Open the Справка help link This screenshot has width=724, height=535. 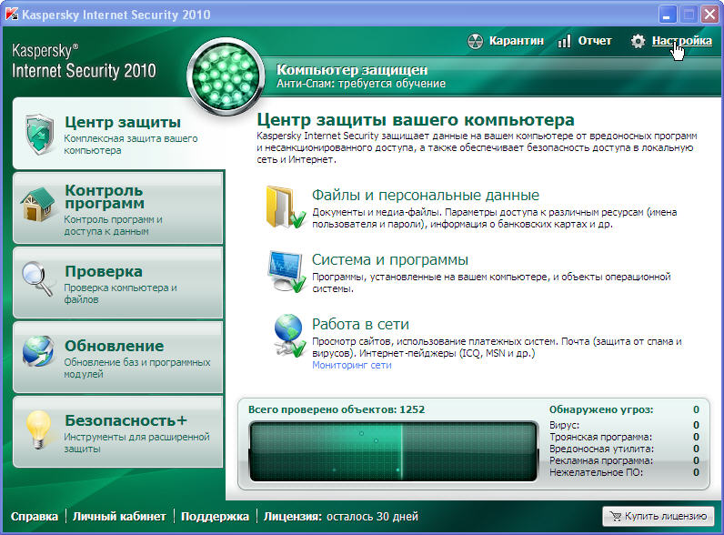[35, 516]
